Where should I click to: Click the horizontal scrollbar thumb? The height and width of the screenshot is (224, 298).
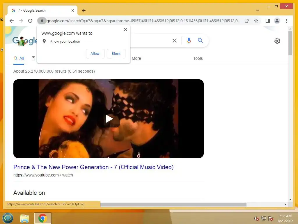coord(173,204)
